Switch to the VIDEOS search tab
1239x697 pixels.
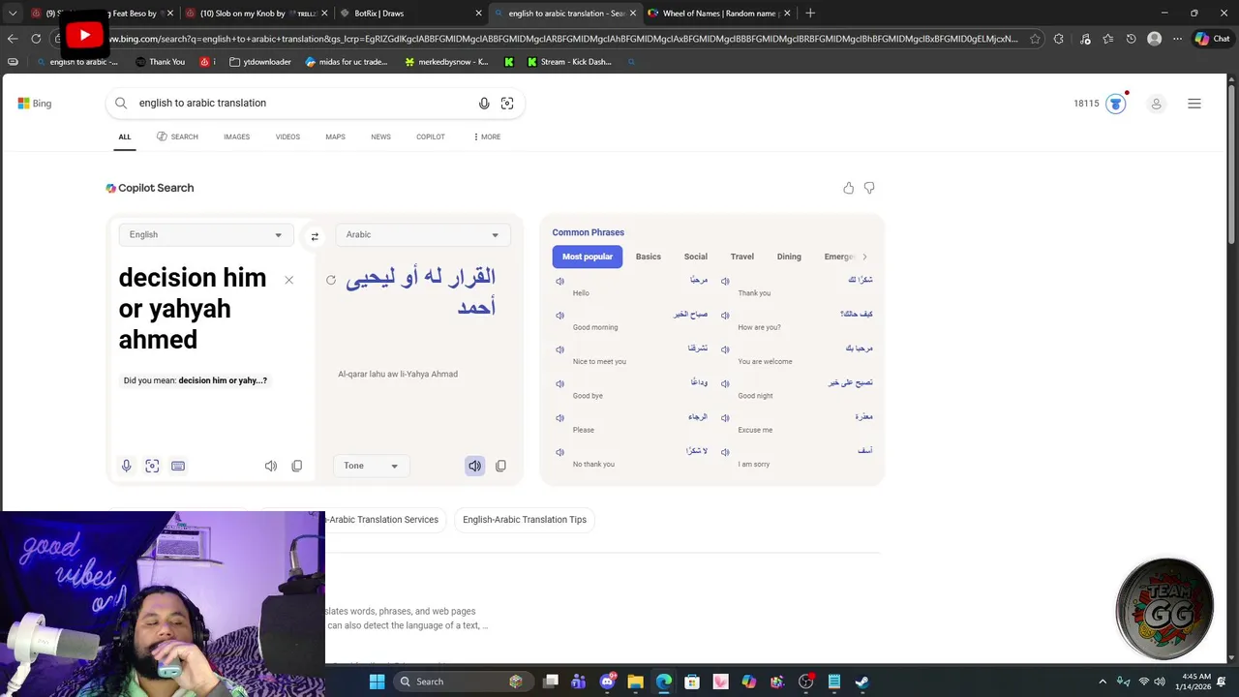(287, 136)
